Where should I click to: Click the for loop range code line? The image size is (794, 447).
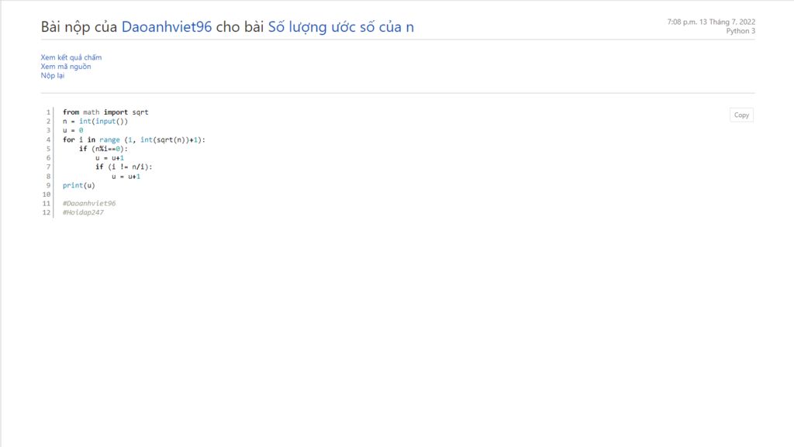point(134,139)
